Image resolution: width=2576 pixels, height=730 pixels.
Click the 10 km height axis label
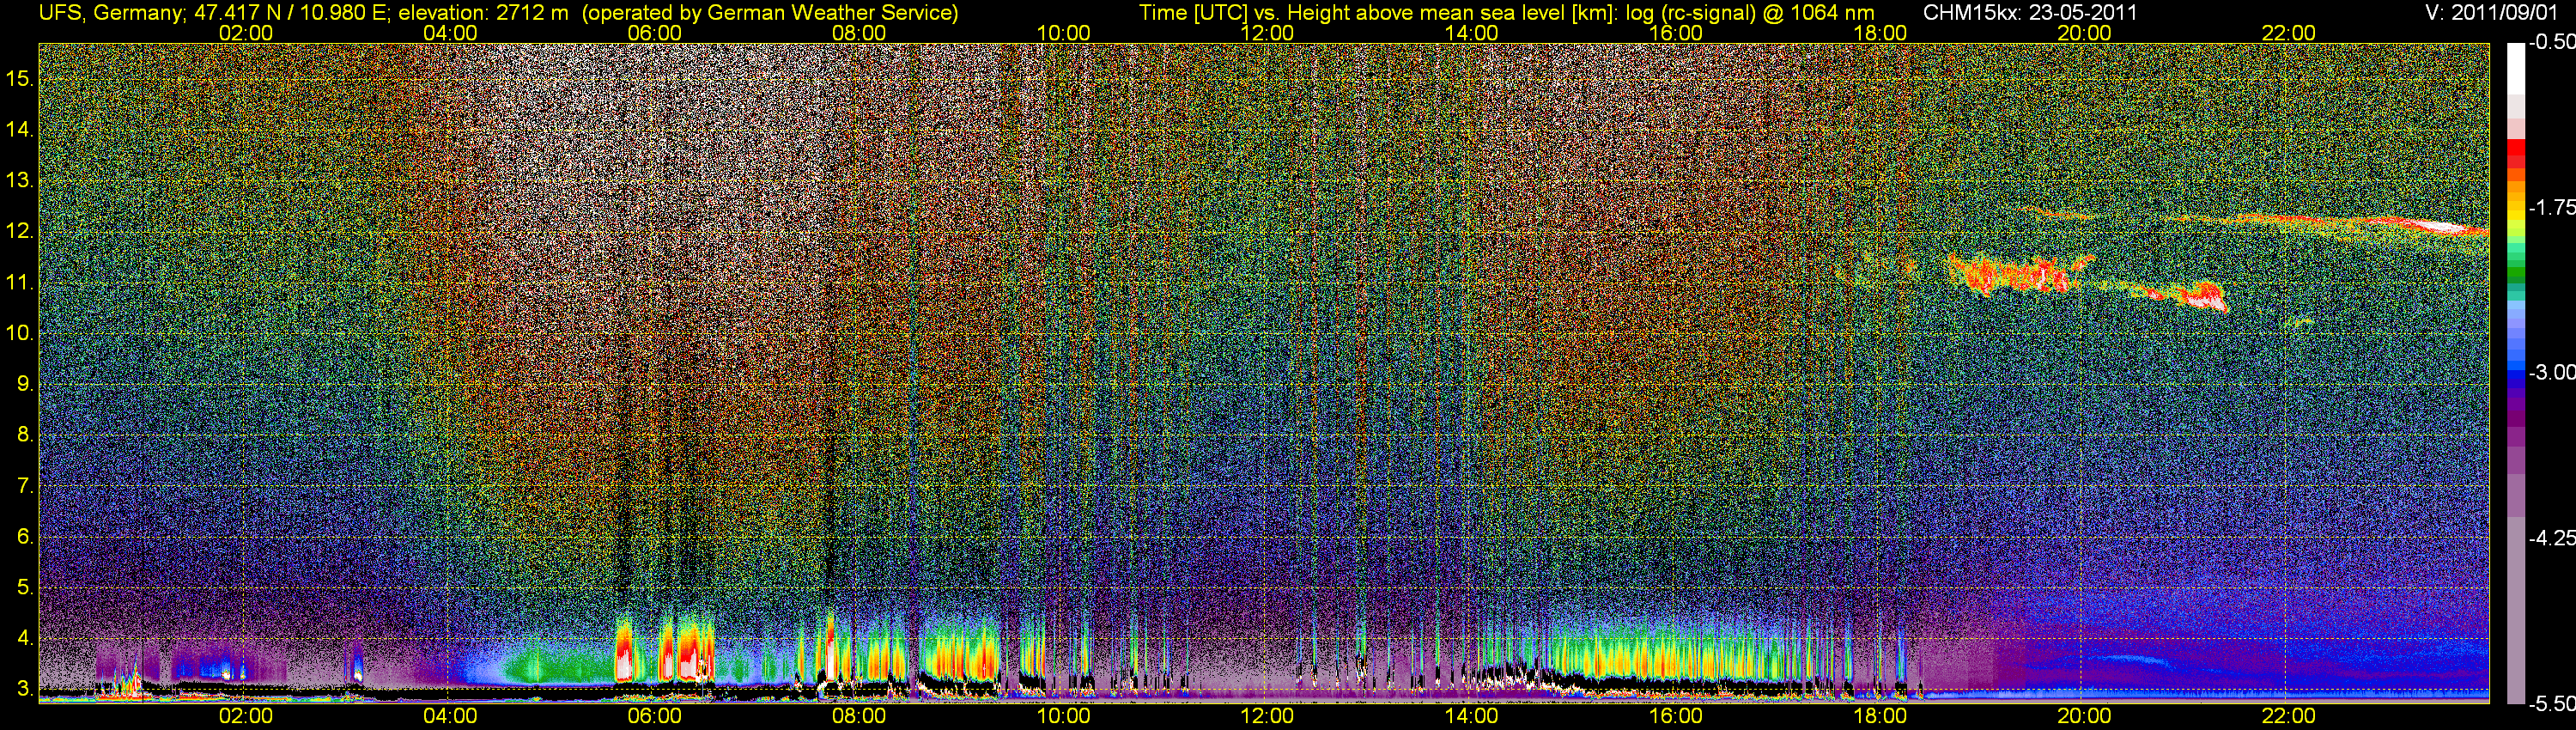point(19,333)
